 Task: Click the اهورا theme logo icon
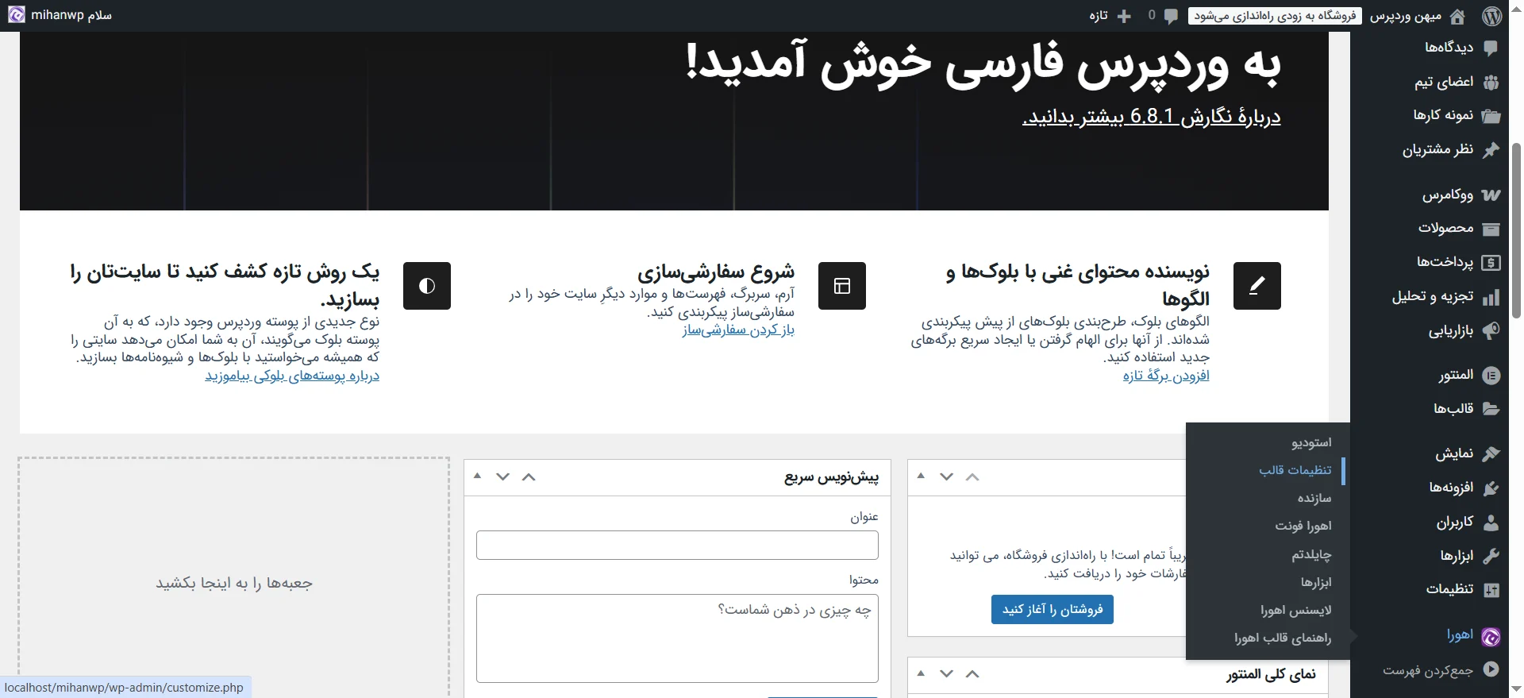1491,636
